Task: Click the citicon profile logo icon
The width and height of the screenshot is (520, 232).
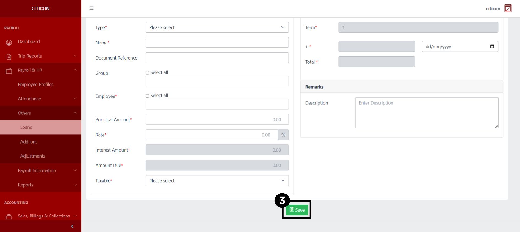Action: [x=508, y=8]
